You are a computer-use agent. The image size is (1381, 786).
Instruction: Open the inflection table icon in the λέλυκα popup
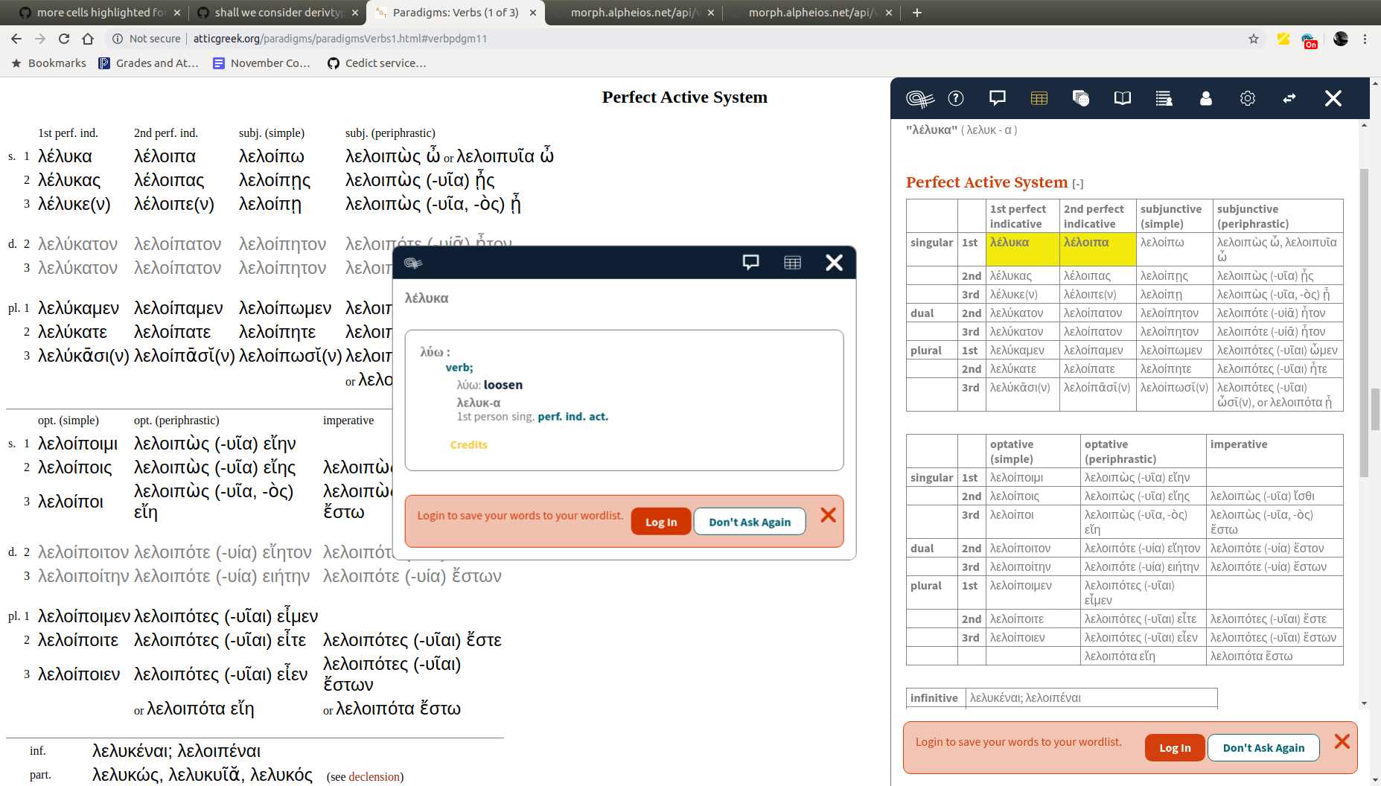point(793,262)
